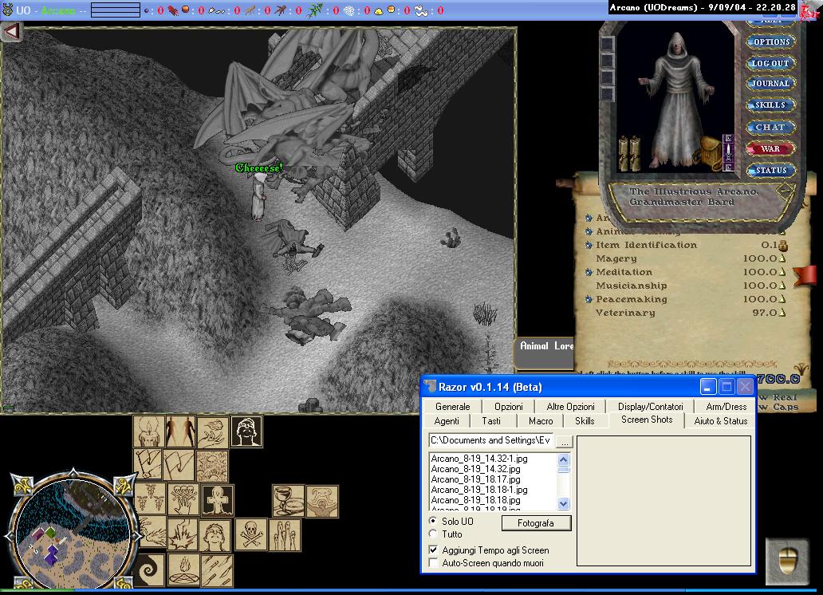Cast the candle flame spell icon

tap(149, 431)
